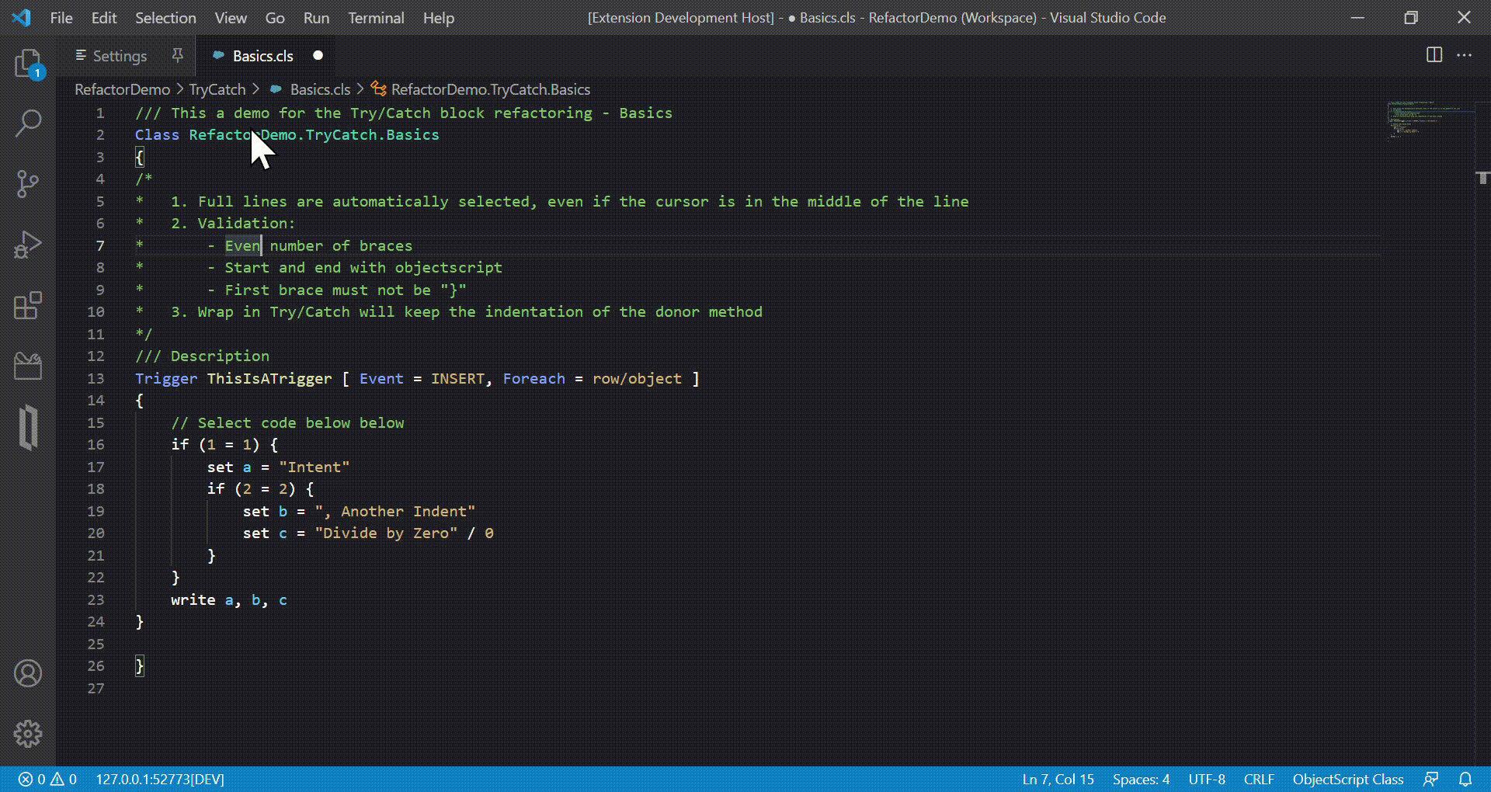Expand RefactorDemo breadcrumb
Screen dimensions: 1491x792
(x=122, y=89)
